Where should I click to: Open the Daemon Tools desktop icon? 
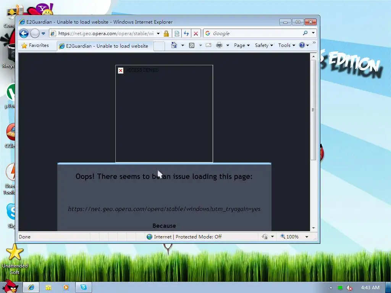(10, 179)
